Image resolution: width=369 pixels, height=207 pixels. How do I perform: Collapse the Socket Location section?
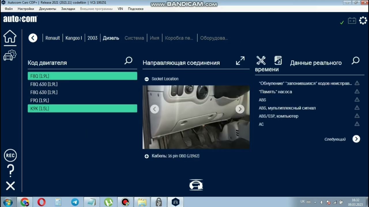point(147,79)
